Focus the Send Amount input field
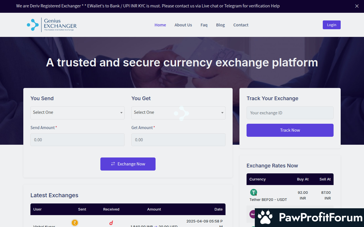364x227 pixels. 77,140
